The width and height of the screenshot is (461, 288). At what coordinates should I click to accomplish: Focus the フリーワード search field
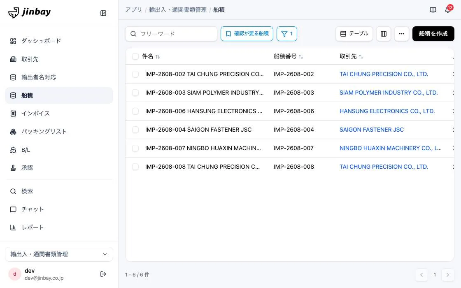click(x=171, y=34)
